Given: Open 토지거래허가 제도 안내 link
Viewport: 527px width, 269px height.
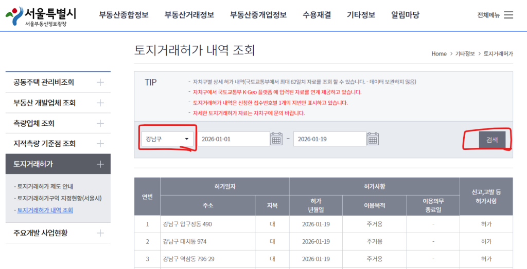Looking at the screenshot, I should [45, 186].
